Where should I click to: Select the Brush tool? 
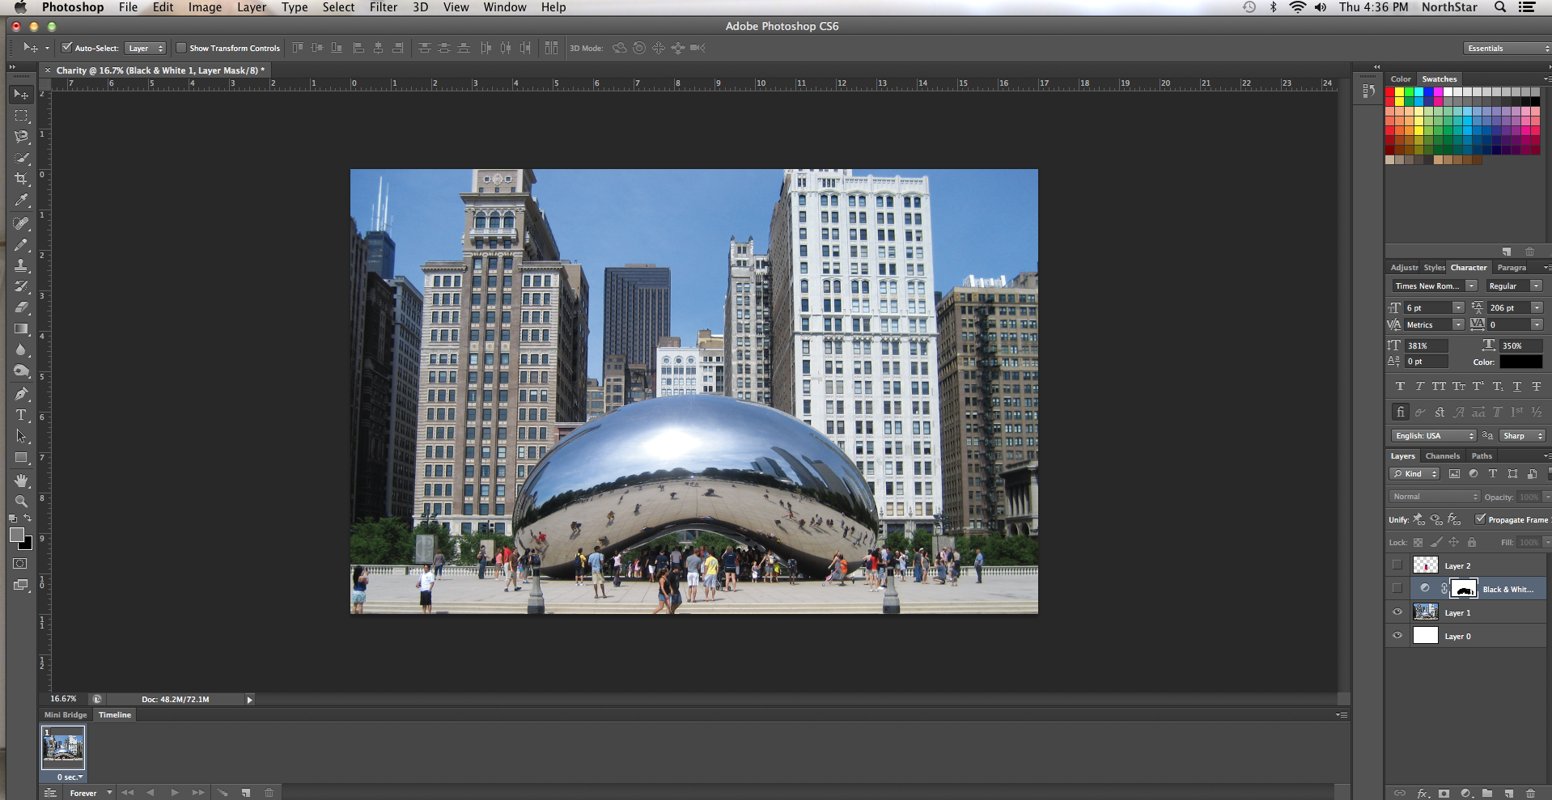(x=21, y=244)
